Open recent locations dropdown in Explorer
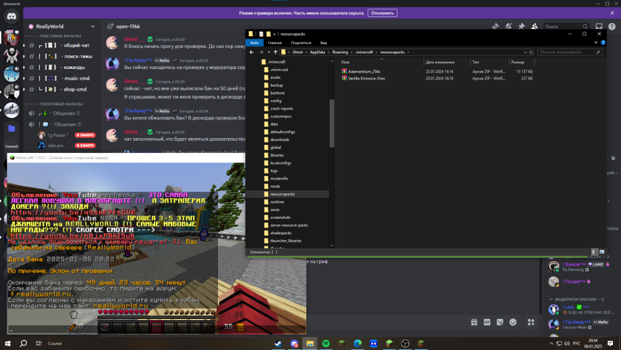Viewport: 621px width, 350px height. (x=268, y=52)
